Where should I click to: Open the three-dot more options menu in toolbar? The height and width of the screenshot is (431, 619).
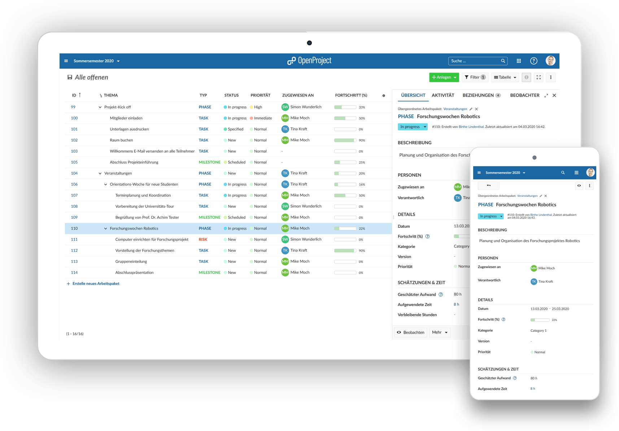point(551,77)
